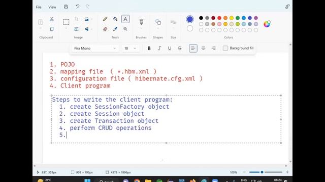Select the Color picker eyedropper
Viewport: 325px width, 182px height.
click(115, 29)
